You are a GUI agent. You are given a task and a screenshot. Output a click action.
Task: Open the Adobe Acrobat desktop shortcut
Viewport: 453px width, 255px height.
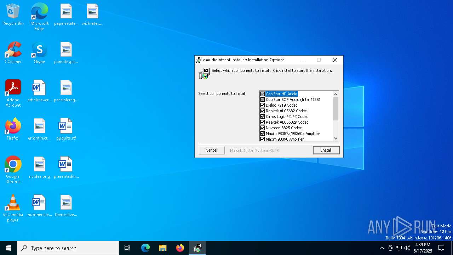click(13, 94)
